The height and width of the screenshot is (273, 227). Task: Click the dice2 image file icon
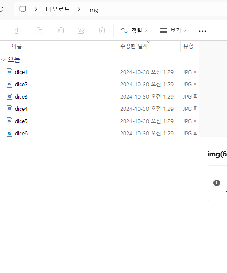[10, 84]
